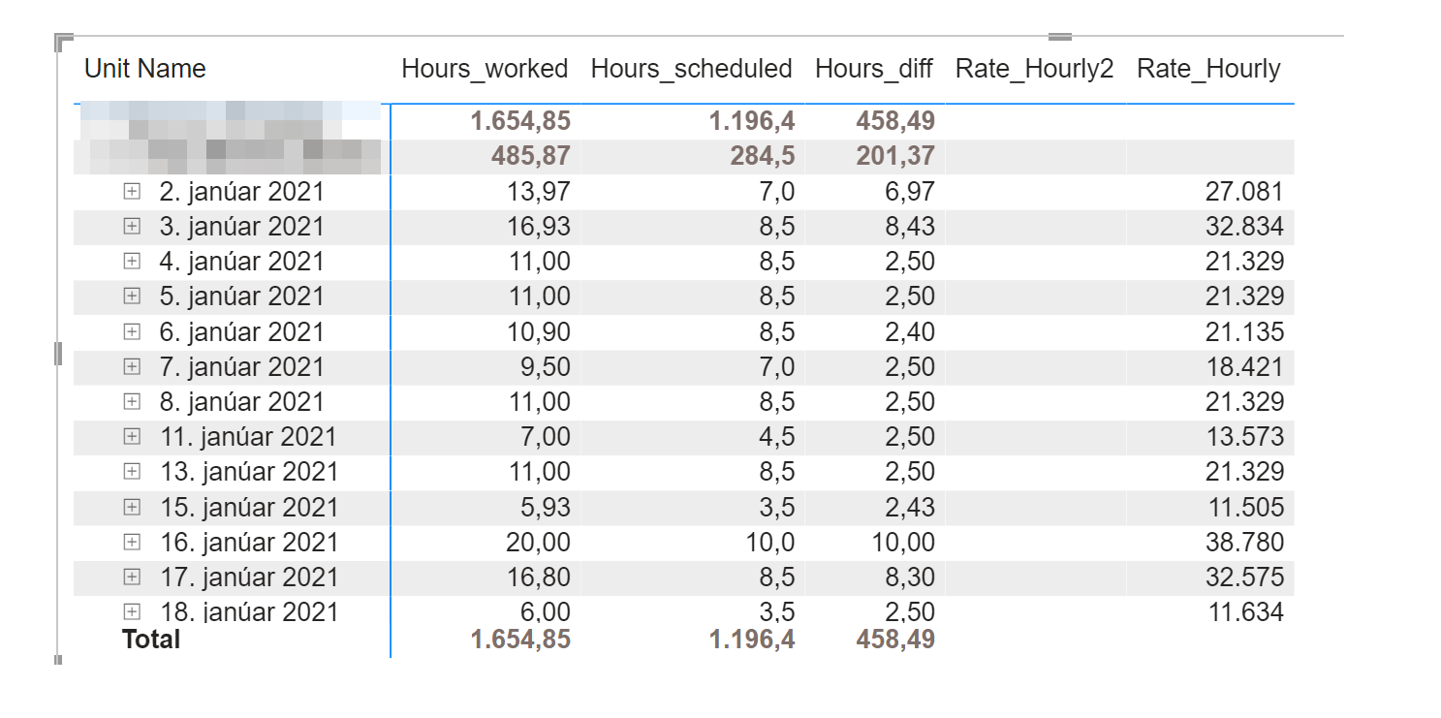Expand the 5. janúar 2021 row
Viewport: 1441px width, 718px height.
[x=132, y=297]
